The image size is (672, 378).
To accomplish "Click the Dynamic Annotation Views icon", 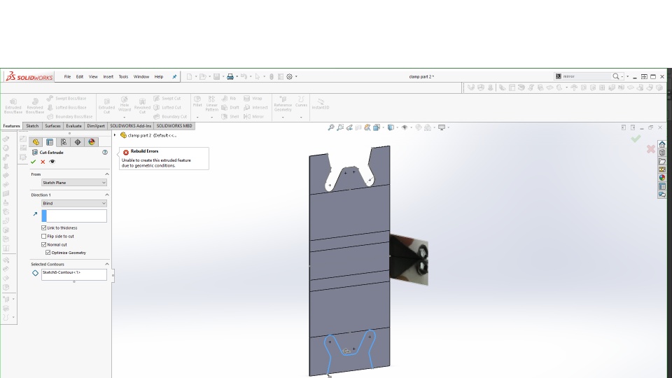I will pos(367,127).
